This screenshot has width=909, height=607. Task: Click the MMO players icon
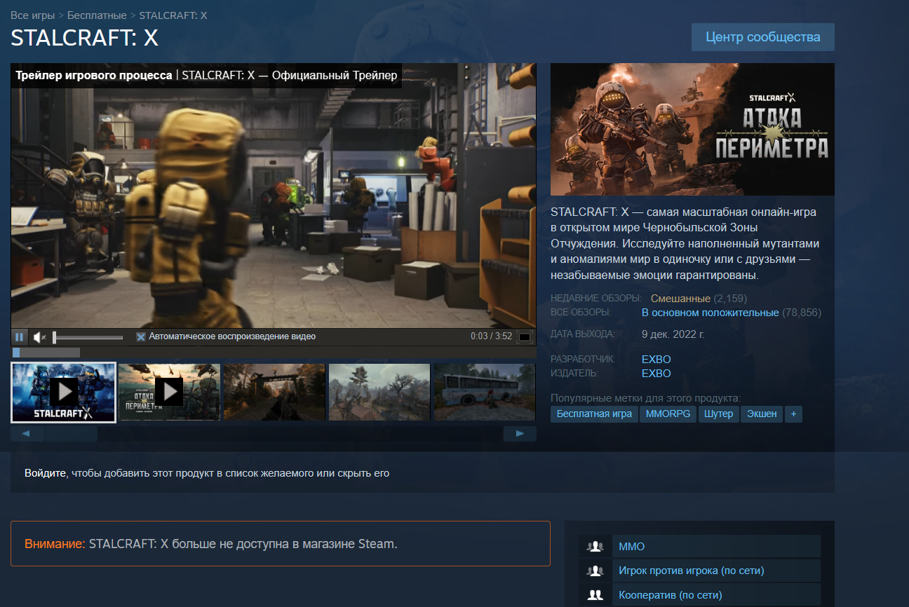click(x=595, y=547)
